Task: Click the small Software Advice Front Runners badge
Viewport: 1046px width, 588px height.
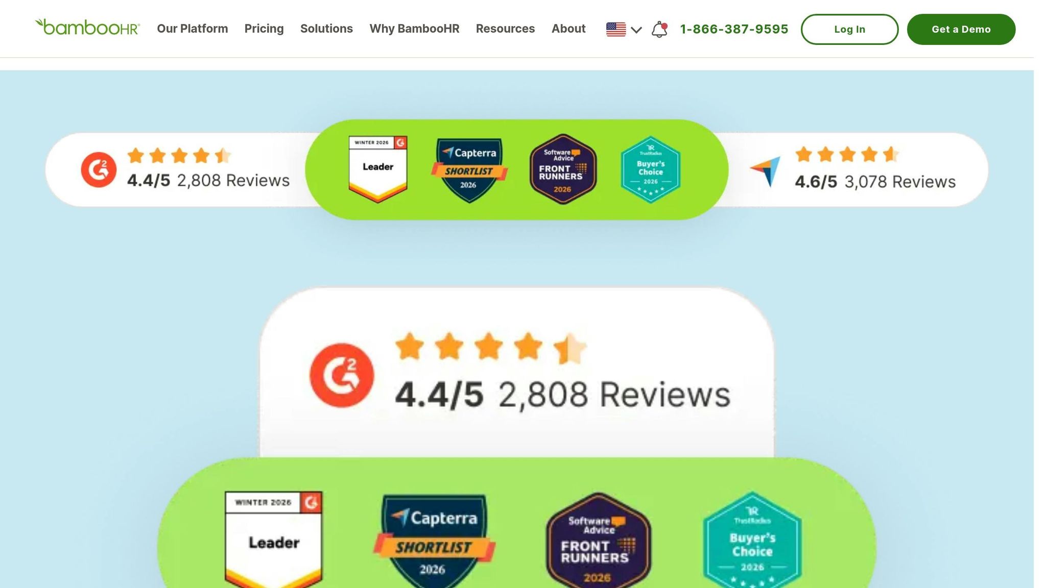Action: click(563, 169)
